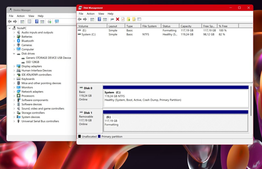Collapse the Disk drives category

click(14, 54)
